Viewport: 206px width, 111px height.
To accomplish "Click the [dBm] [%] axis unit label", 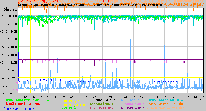I will click(x=11, y=10).
